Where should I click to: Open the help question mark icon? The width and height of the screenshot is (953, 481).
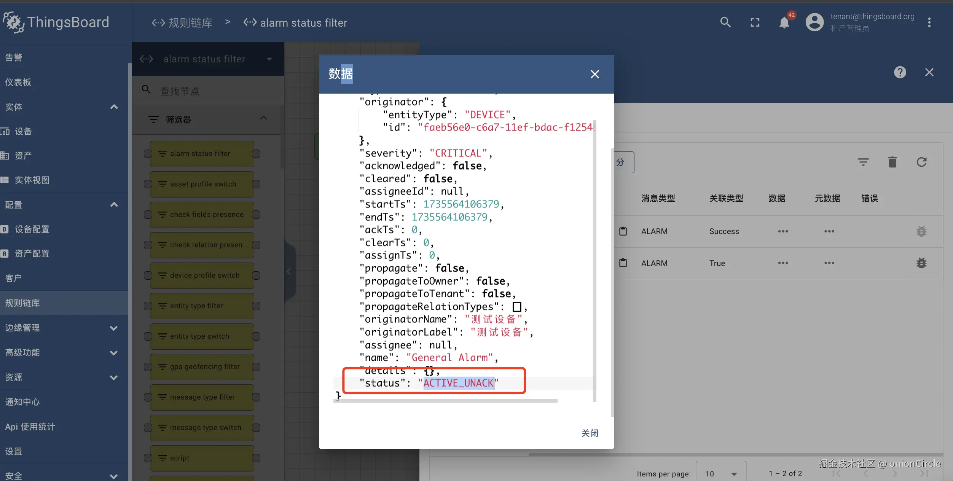click(900, 72)
